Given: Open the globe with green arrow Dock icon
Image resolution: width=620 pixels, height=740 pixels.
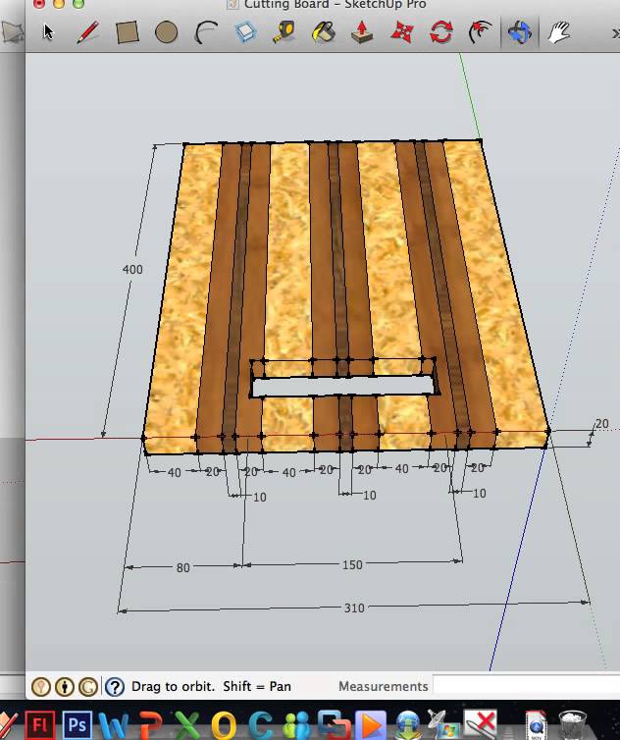Looking at the screenshot, I should click(408, 725).
